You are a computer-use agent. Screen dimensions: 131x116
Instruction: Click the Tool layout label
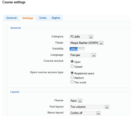[56, 106]
